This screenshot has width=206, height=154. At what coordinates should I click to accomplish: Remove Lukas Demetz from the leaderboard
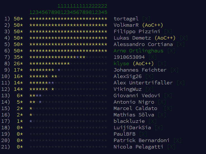coord(184,38)
